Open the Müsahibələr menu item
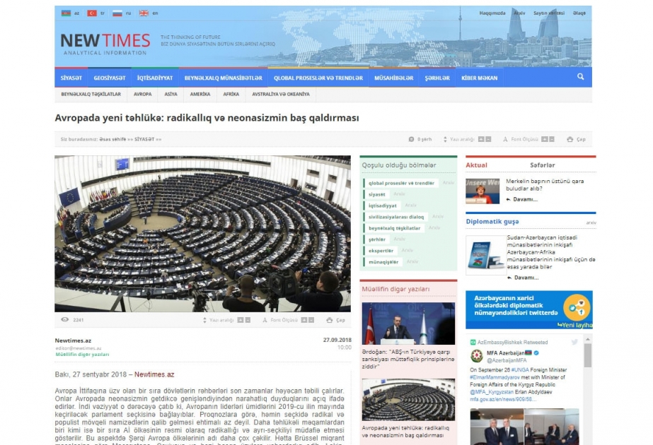The image size is (653, 445). point(393,78)
